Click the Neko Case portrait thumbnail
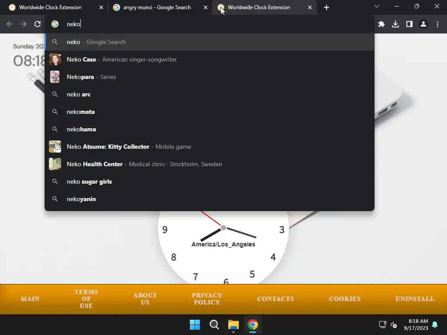The height and width of the screenshot is (335, 447). click(x=55, y=59)
